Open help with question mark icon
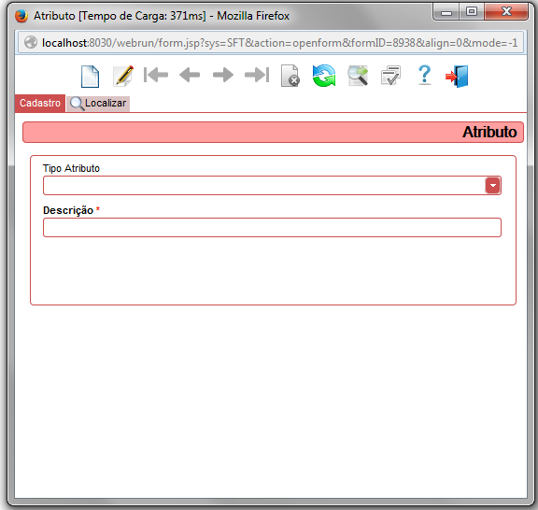Viewport: 538px width, 510px height. click(x=424, y=75)
